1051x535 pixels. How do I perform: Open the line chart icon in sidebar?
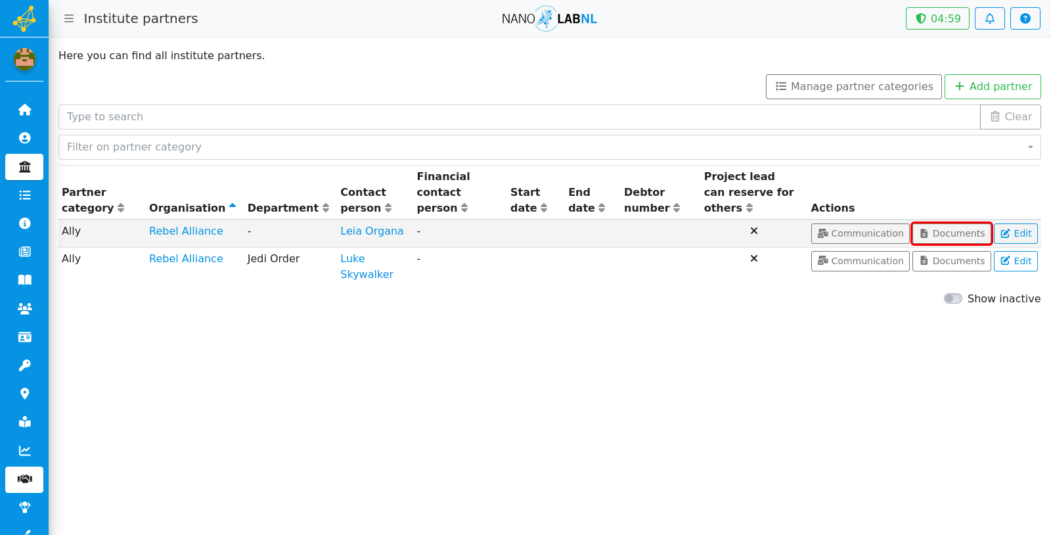point(24,451)
